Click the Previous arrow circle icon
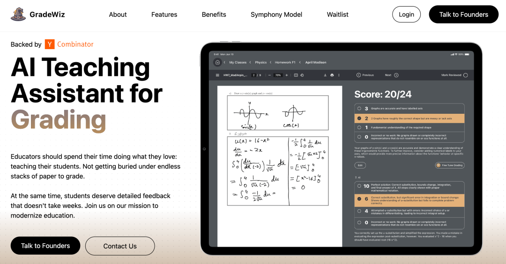This screenshot has height=264, width=506. [358, 75]
